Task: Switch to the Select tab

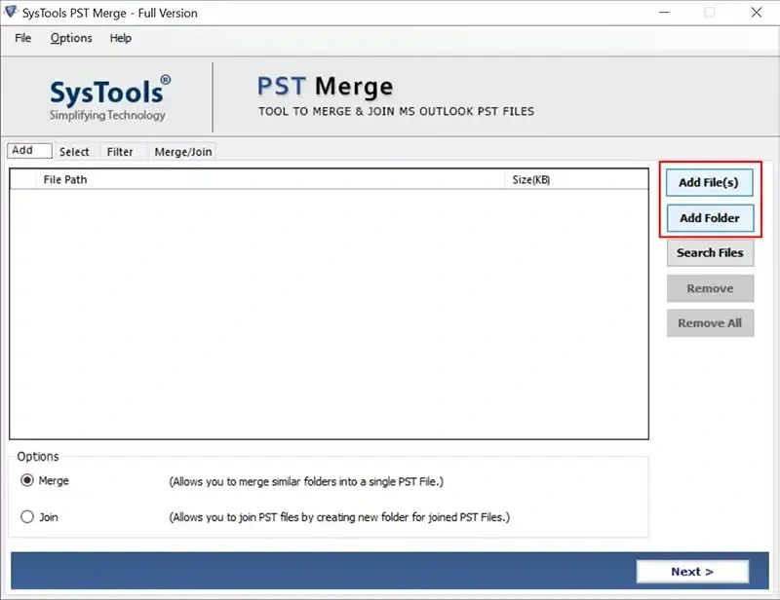Action: point(74,152)
